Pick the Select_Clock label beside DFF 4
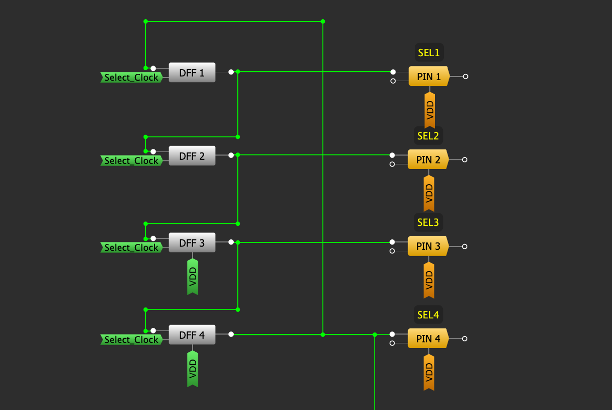The width and height of the screenshot is (612, 410). coord(131,340)
